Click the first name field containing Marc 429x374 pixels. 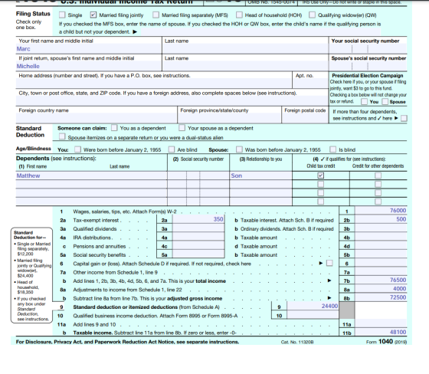pyautogui.click(x=89, y=49)
